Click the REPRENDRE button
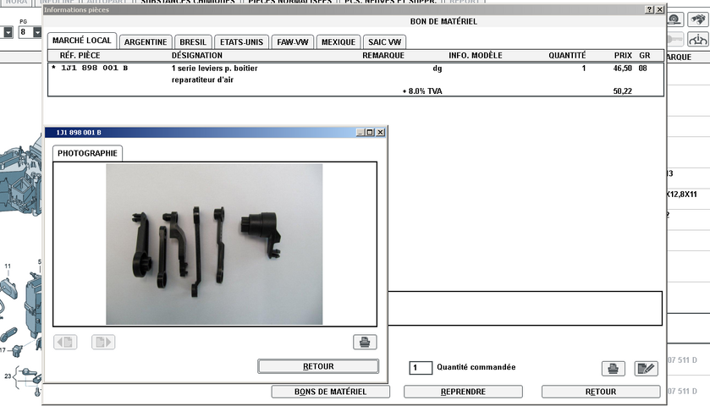Screen dimensions: 710x406 coord(463,392)
